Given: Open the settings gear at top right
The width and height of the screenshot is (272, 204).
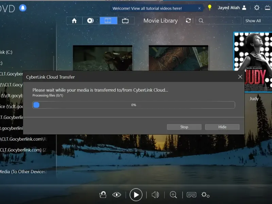Looking at the screenshot, I should point(257,7).
